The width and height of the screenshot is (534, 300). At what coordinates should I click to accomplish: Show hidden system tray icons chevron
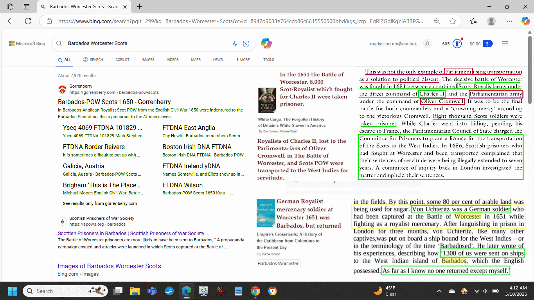coord(439,291)
